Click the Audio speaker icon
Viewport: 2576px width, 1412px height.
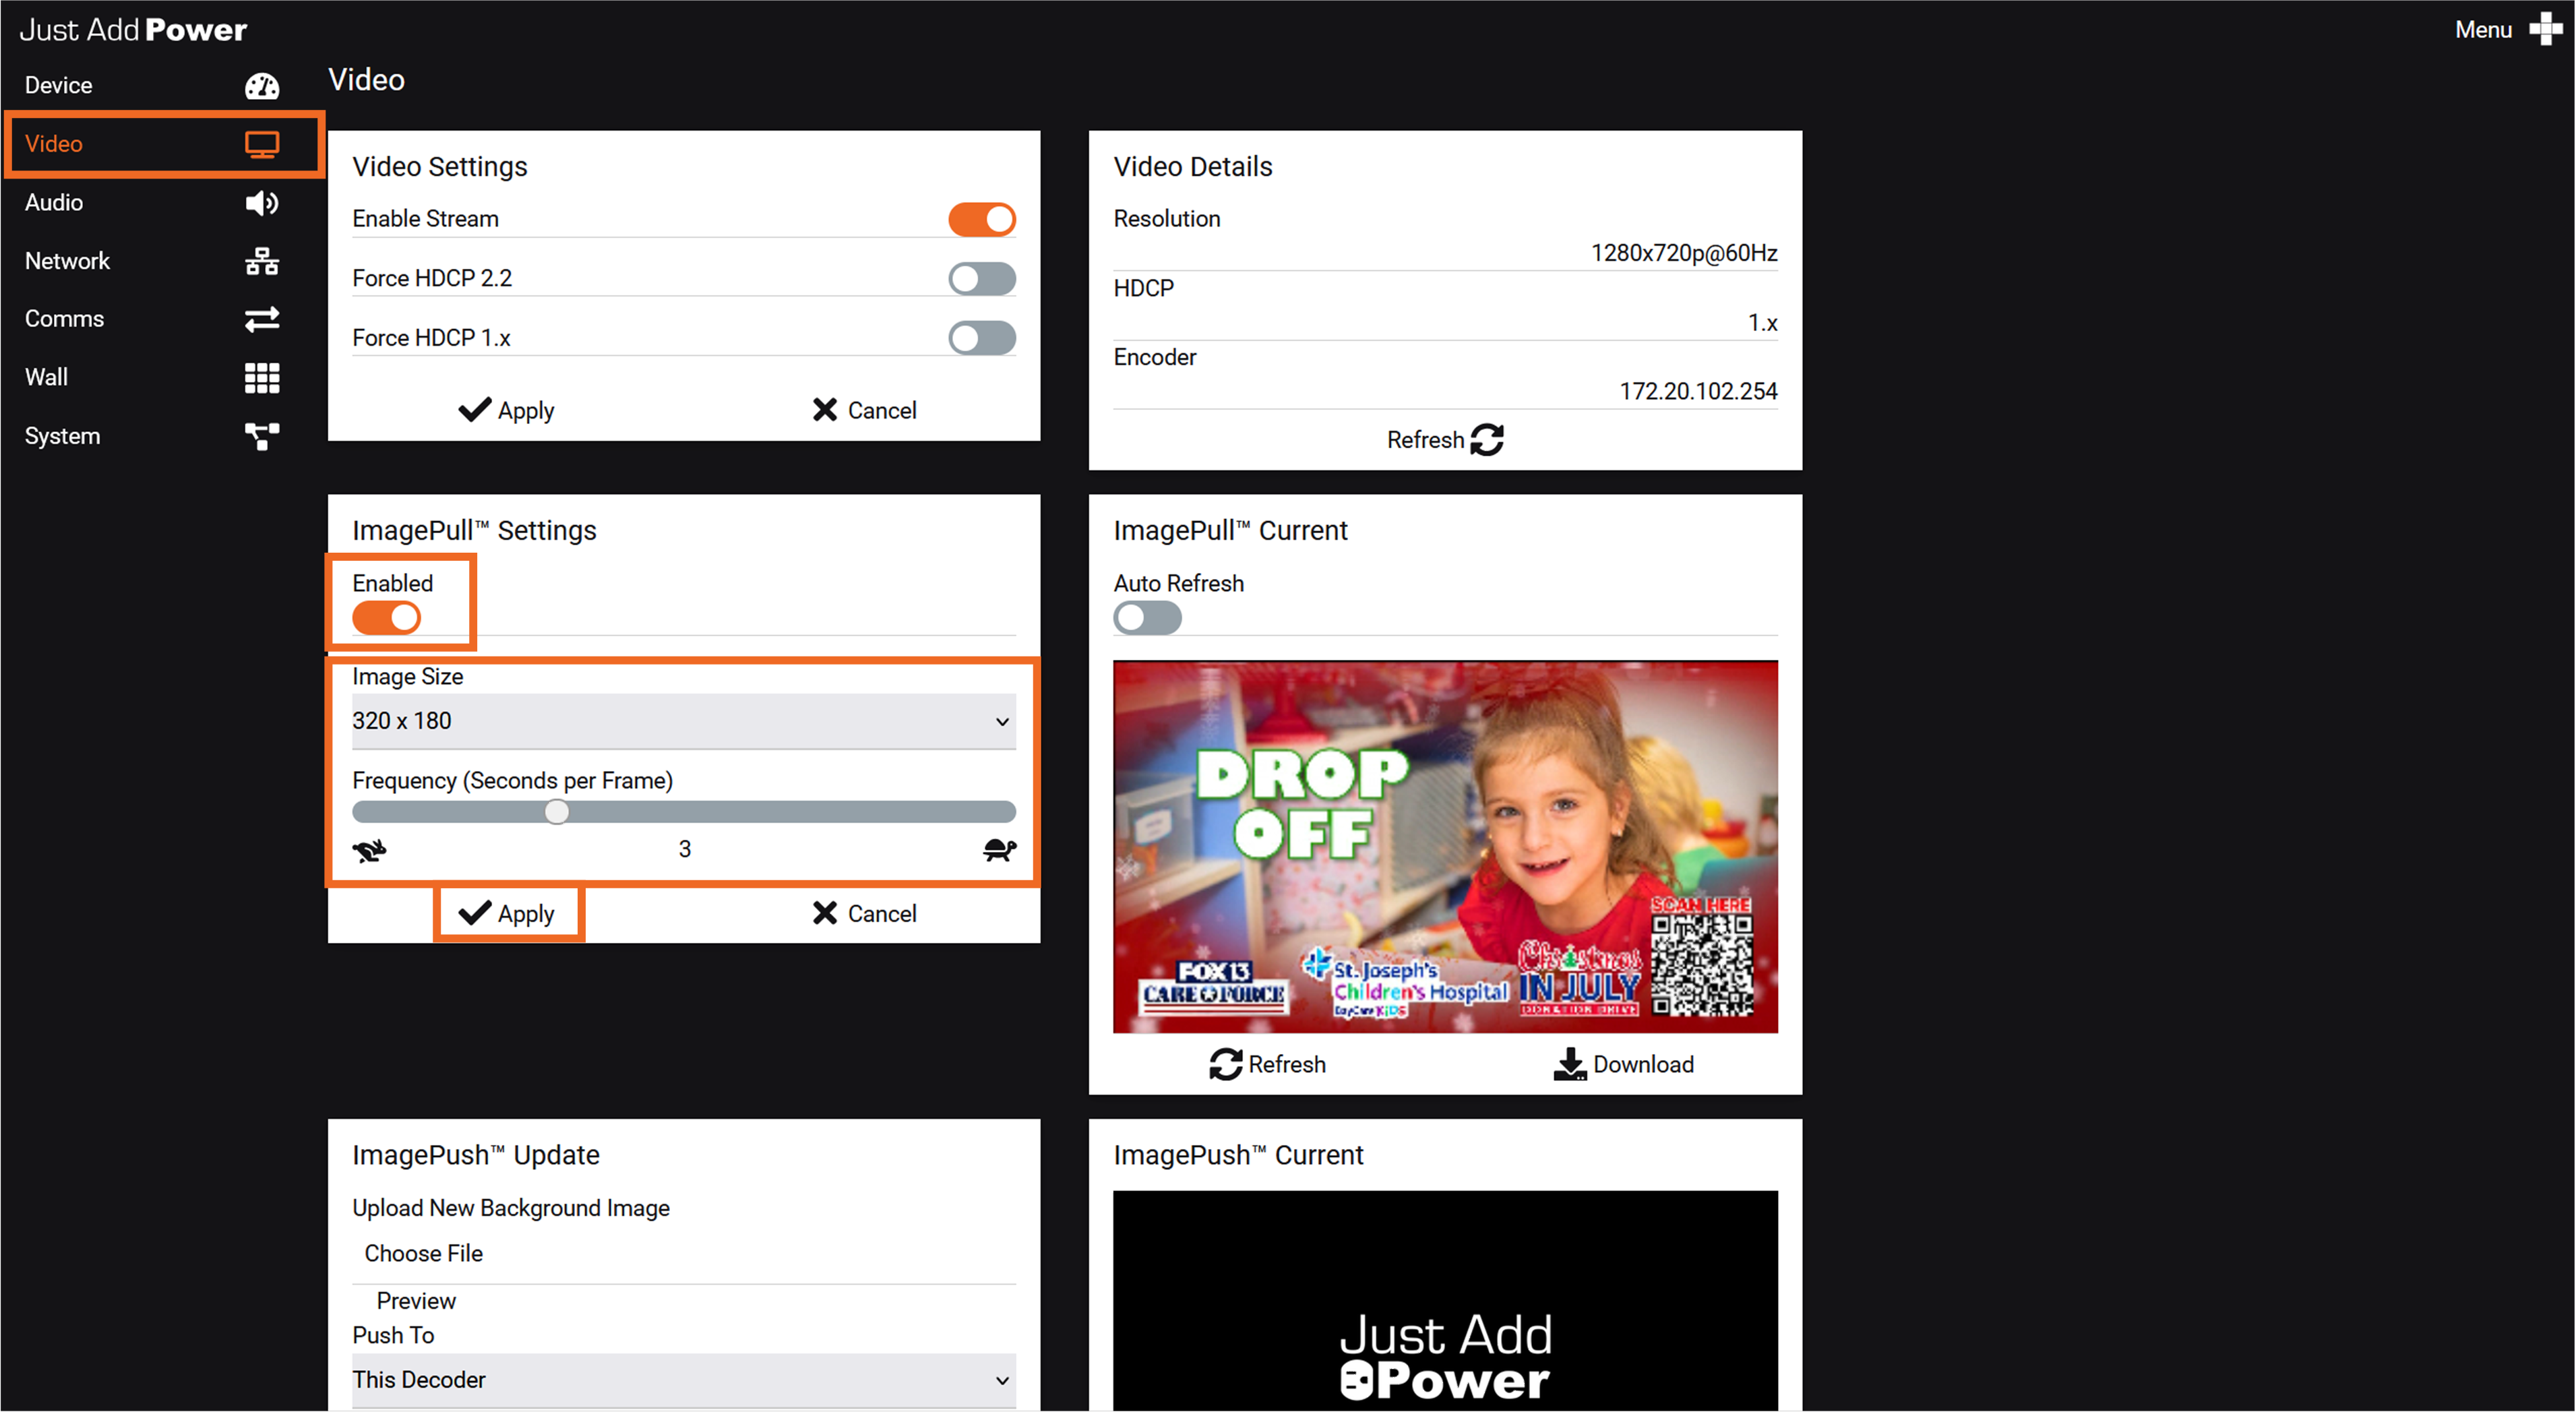coord(262,203)
